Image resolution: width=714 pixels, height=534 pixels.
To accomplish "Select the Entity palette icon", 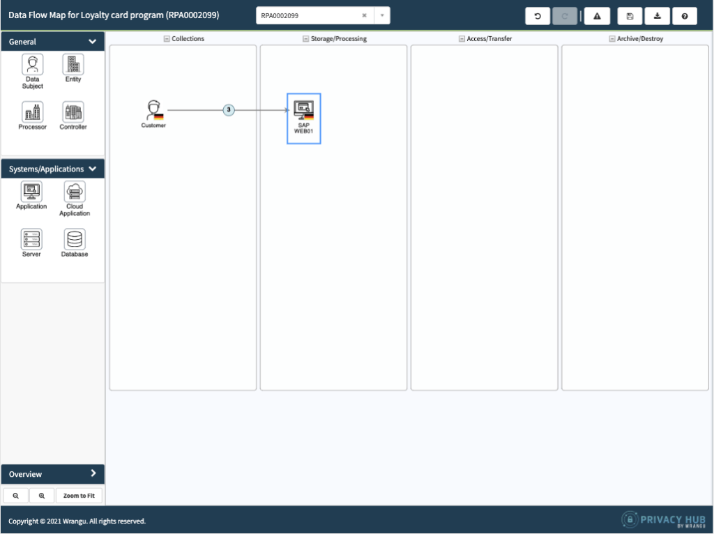I will [73, 65].
